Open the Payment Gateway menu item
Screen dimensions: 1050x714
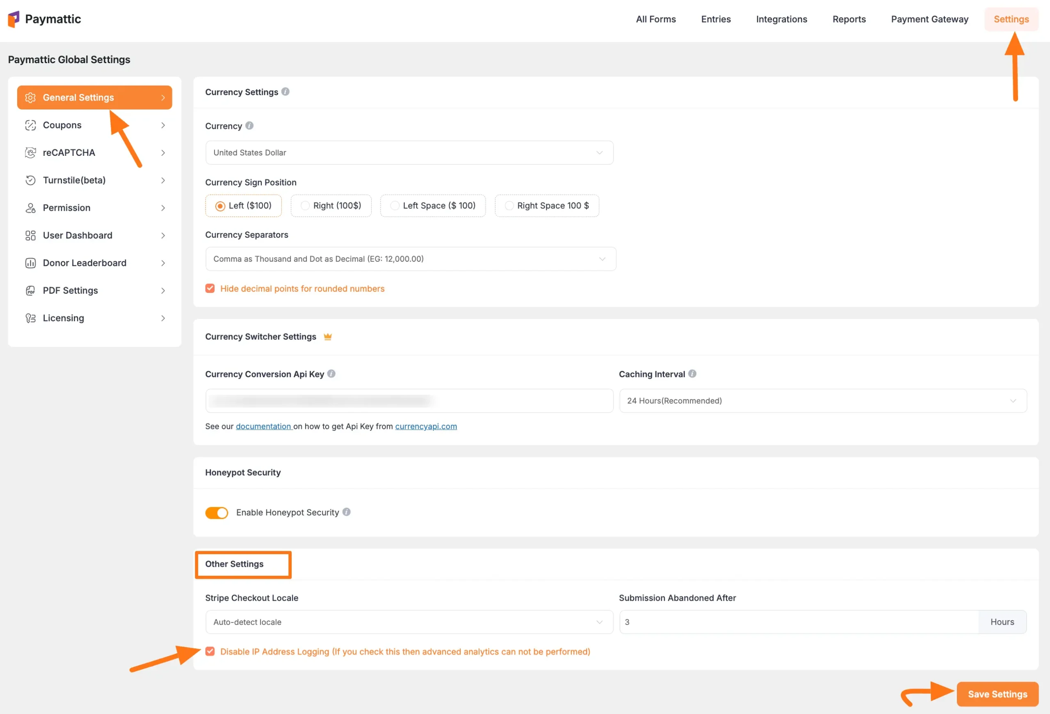coord(929,19)
